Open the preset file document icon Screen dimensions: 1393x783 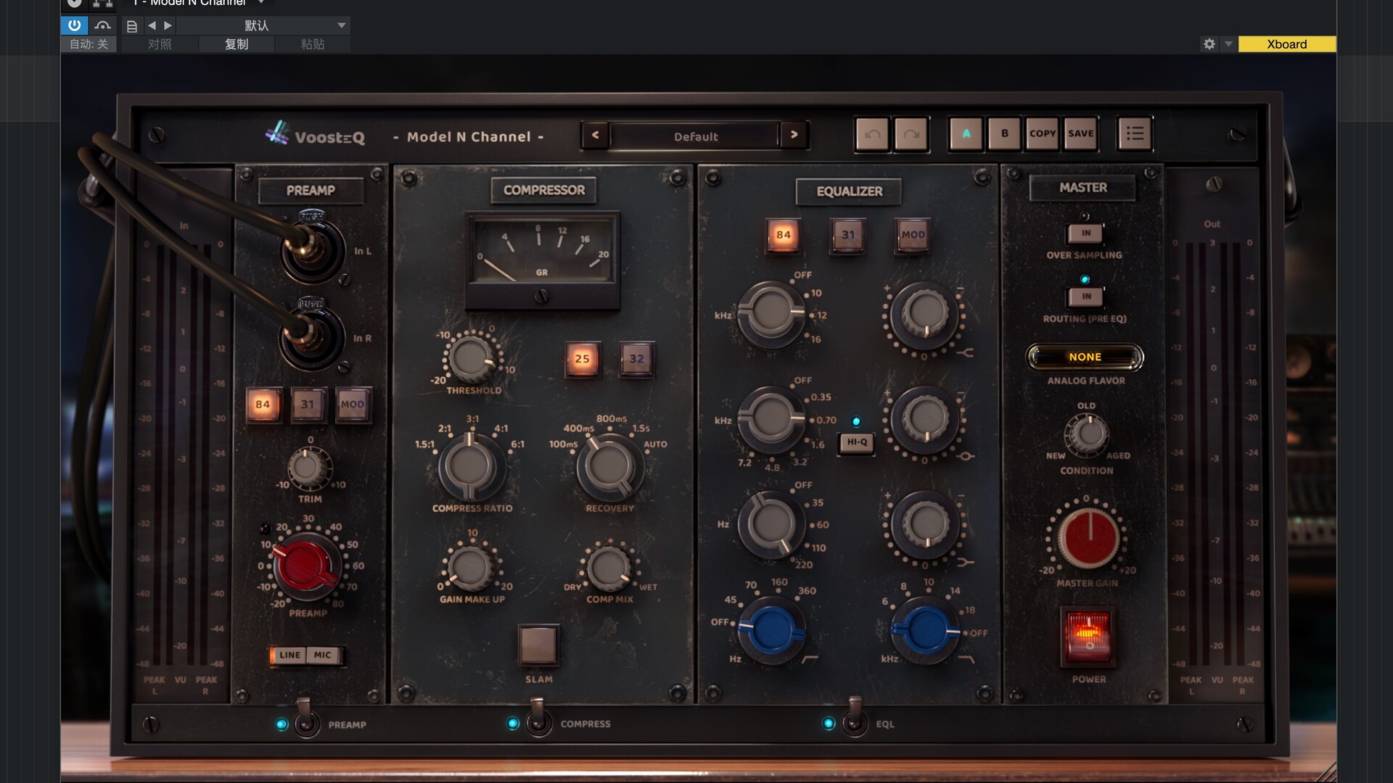(131, 26)
